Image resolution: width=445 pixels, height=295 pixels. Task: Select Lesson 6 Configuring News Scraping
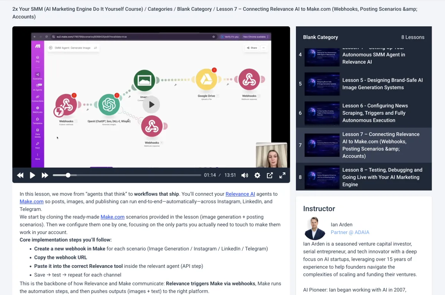tap(364, 113)
